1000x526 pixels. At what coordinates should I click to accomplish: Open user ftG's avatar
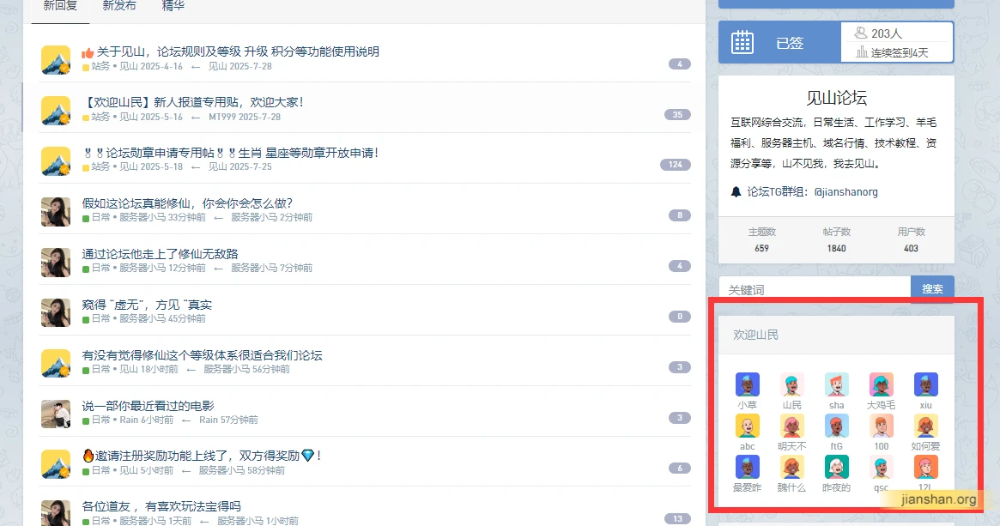point(837,426)
